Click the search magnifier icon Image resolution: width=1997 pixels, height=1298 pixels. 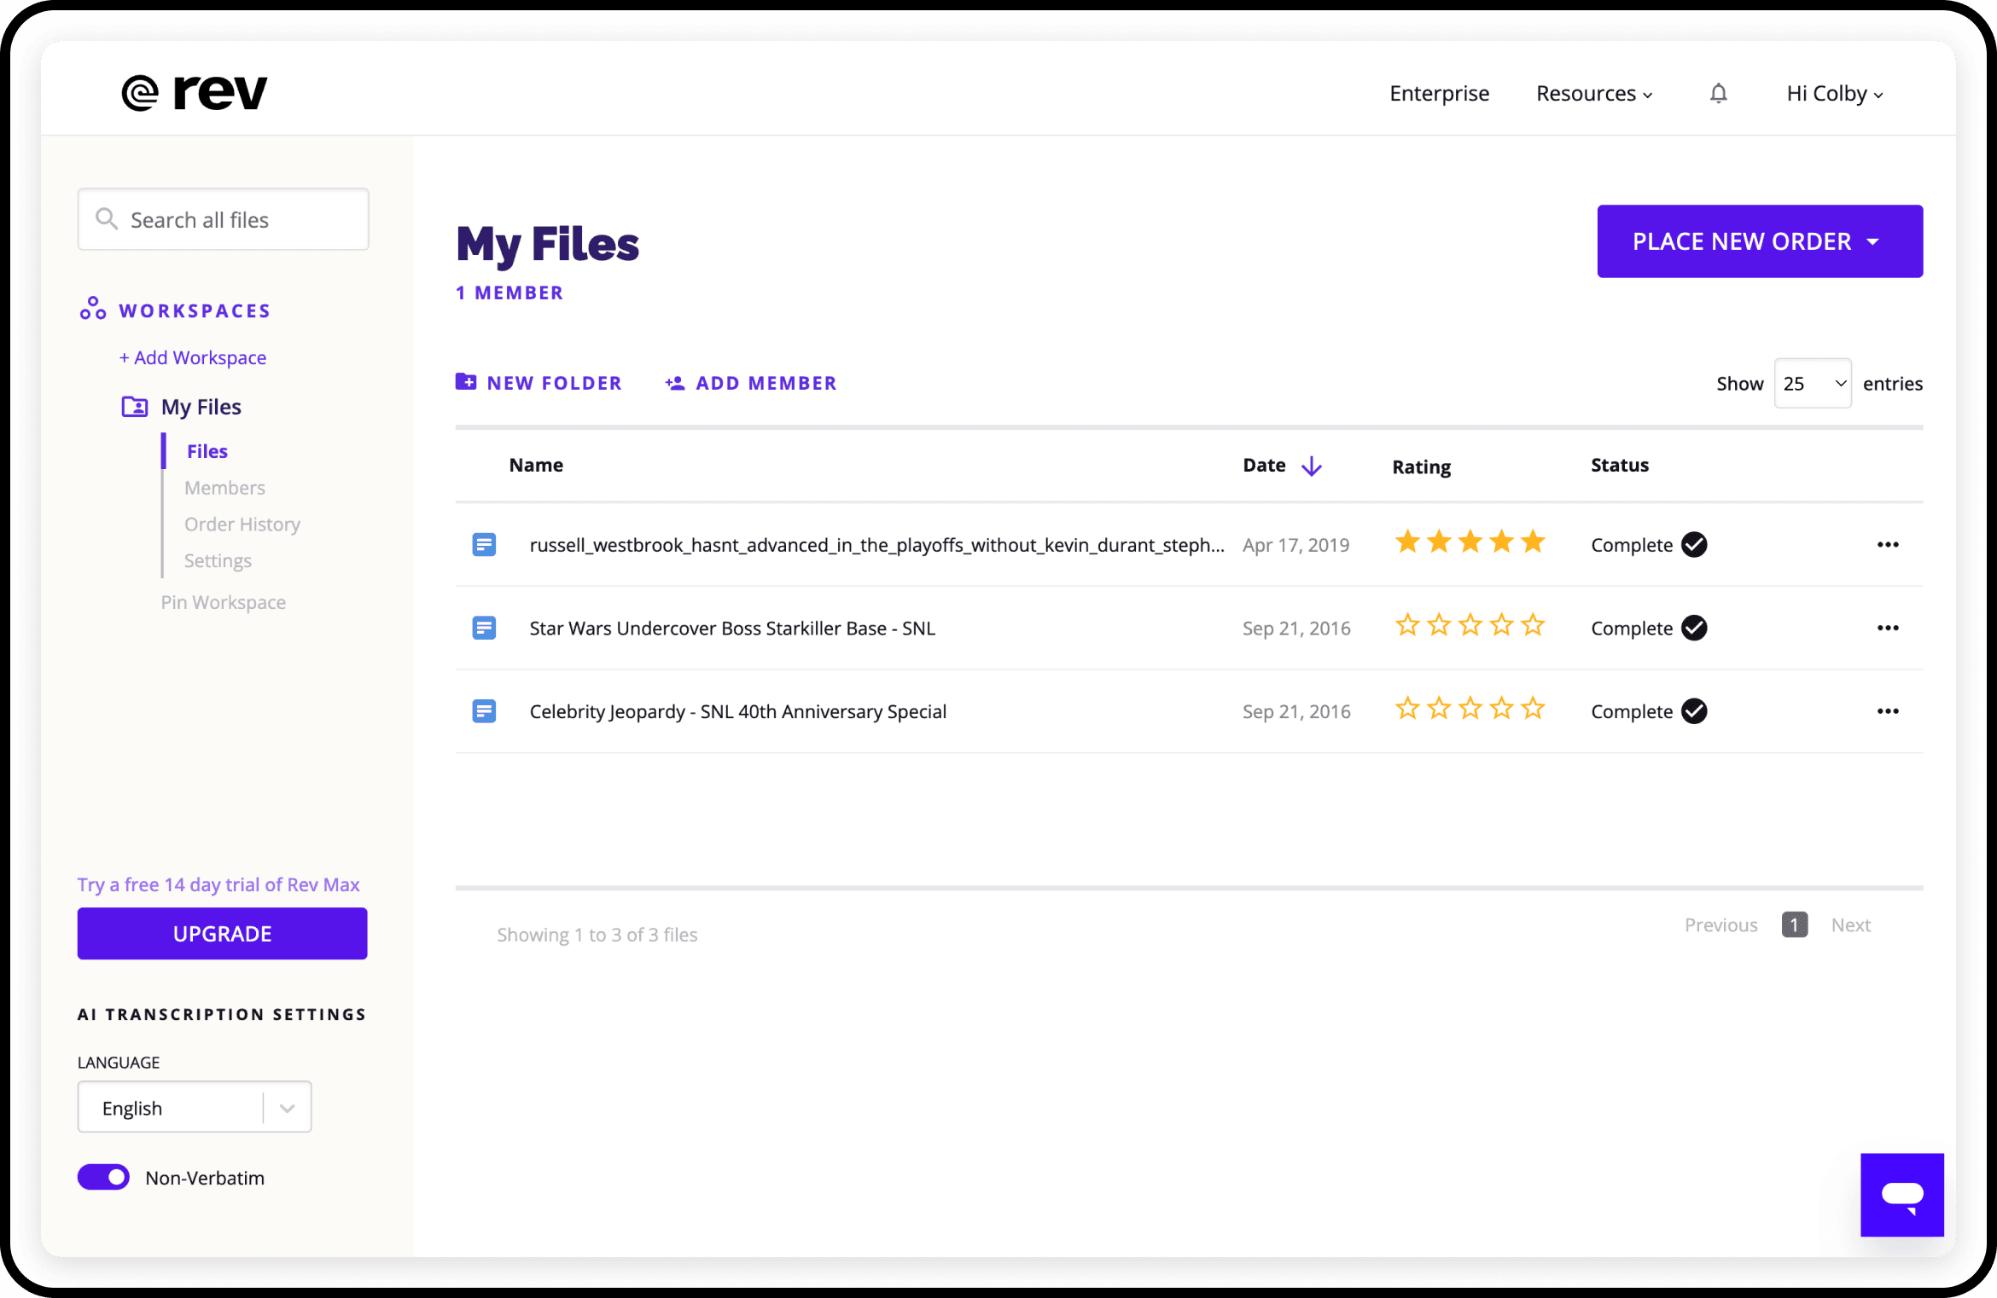pyautogui.click(x=106, y=219)
